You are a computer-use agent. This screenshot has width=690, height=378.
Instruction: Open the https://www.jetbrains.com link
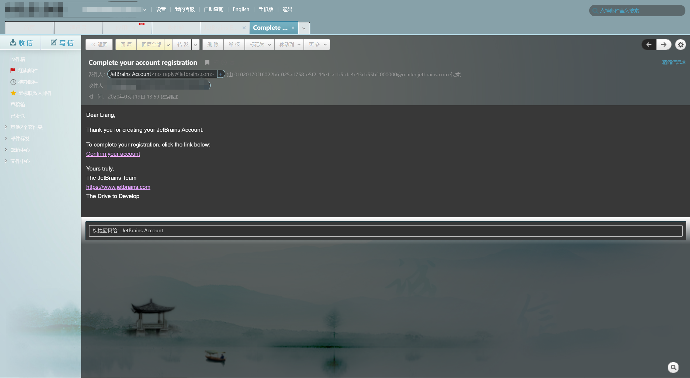click(x=118, y=187)
